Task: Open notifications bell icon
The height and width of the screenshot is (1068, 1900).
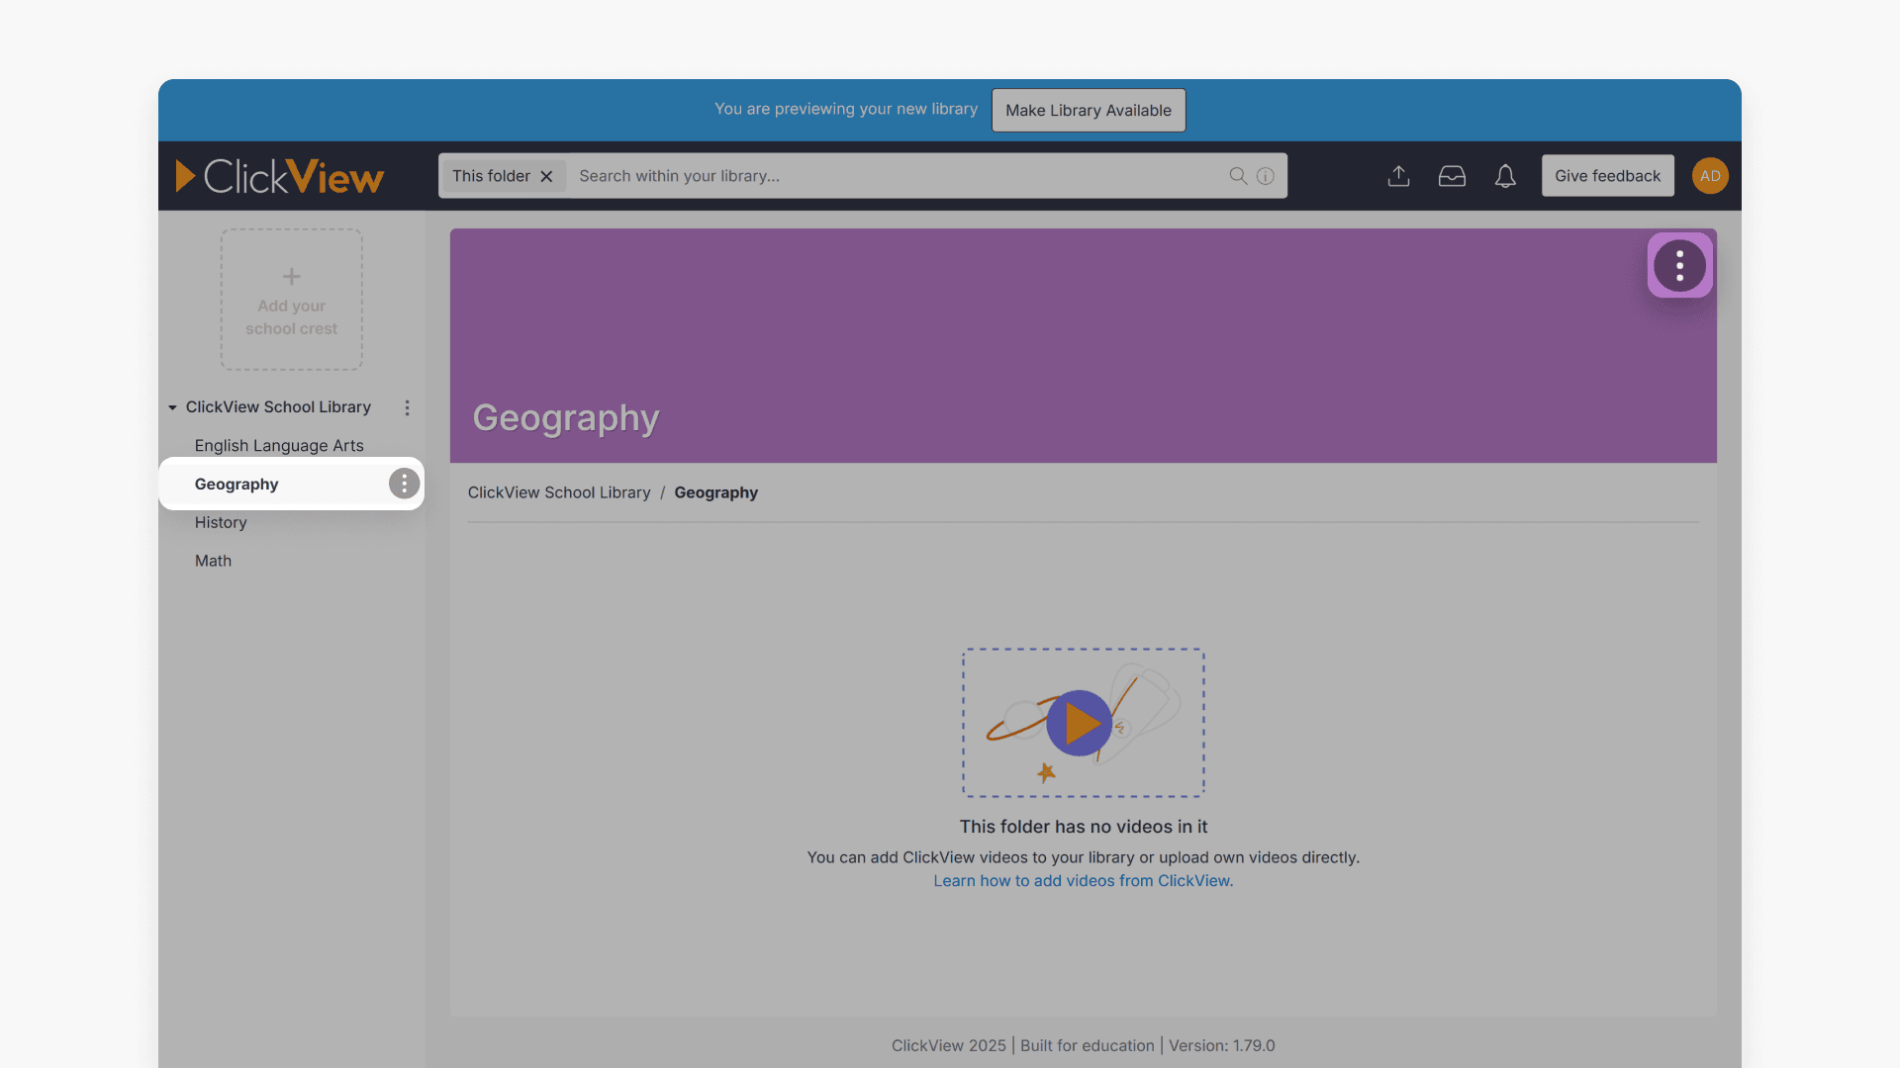Action: [1505, 176]
